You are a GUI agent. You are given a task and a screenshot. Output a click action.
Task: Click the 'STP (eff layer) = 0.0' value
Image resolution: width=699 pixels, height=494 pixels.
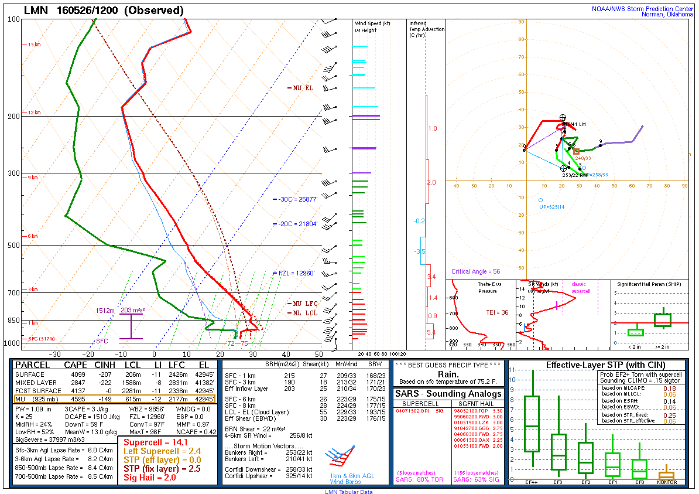point(162,460)
